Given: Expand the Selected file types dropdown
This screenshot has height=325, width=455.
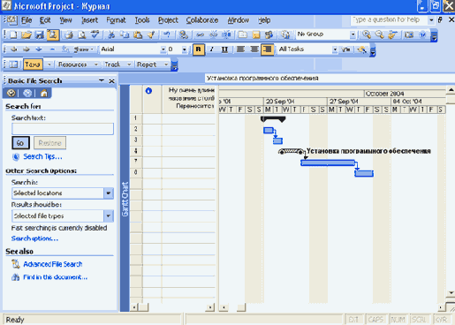Looking at the screenshot, I should (109, 216).
